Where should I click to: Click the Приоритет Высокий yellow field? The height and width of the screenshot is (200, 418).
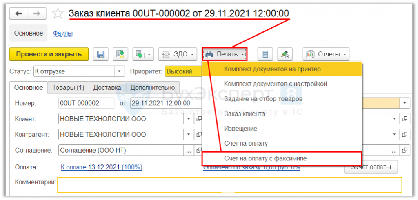click(x=183, y=71)
